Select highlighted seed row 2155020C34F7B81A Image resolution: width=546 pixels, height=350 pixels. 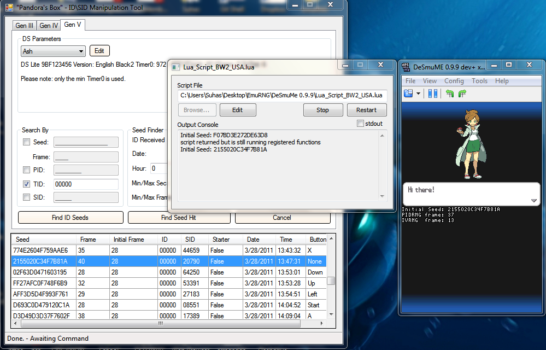pyautogui.click(x=169, y=261)
